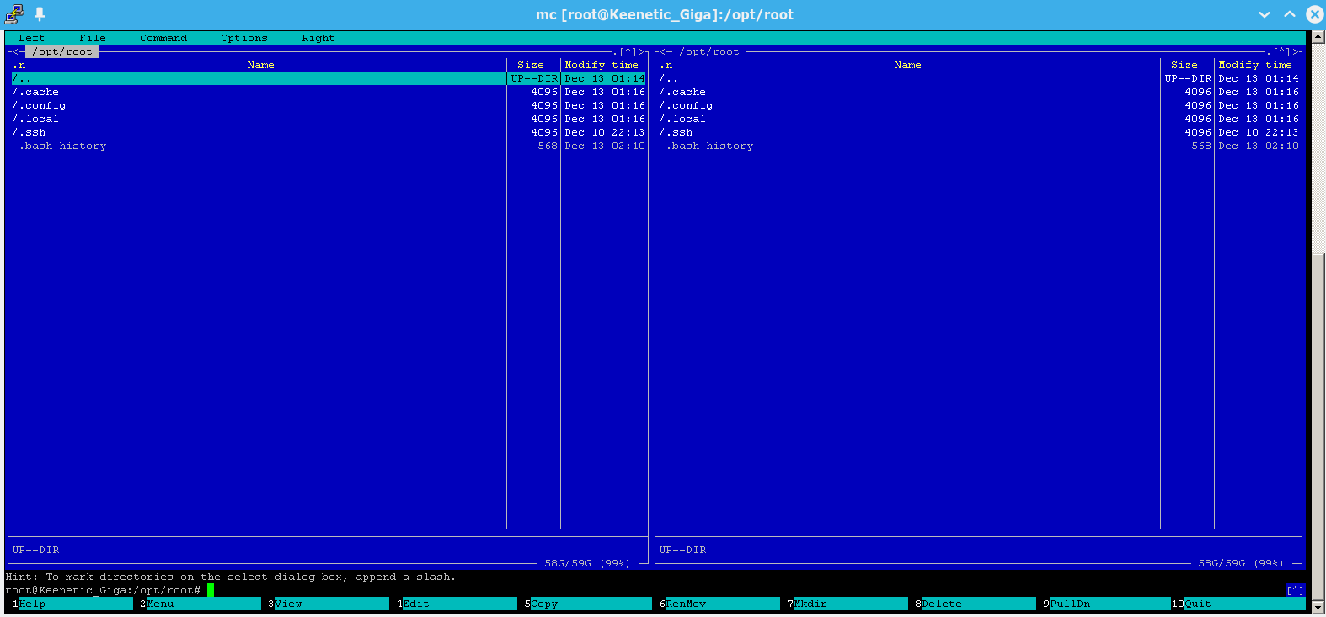This screenshot has height=617, width=1326.
Task: Sort right panel by Modify time column
Action: tap(1255, 65)
